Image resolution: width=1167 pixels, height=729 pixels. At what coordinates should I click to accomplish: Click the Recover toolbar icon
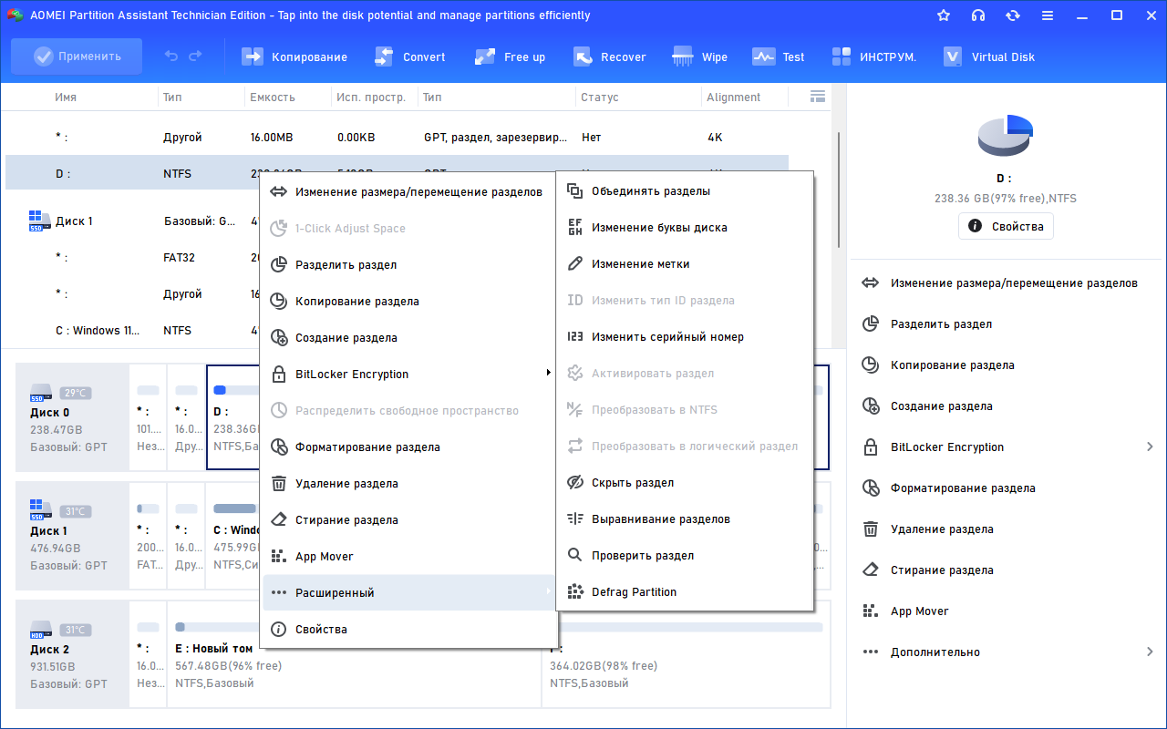610,56
